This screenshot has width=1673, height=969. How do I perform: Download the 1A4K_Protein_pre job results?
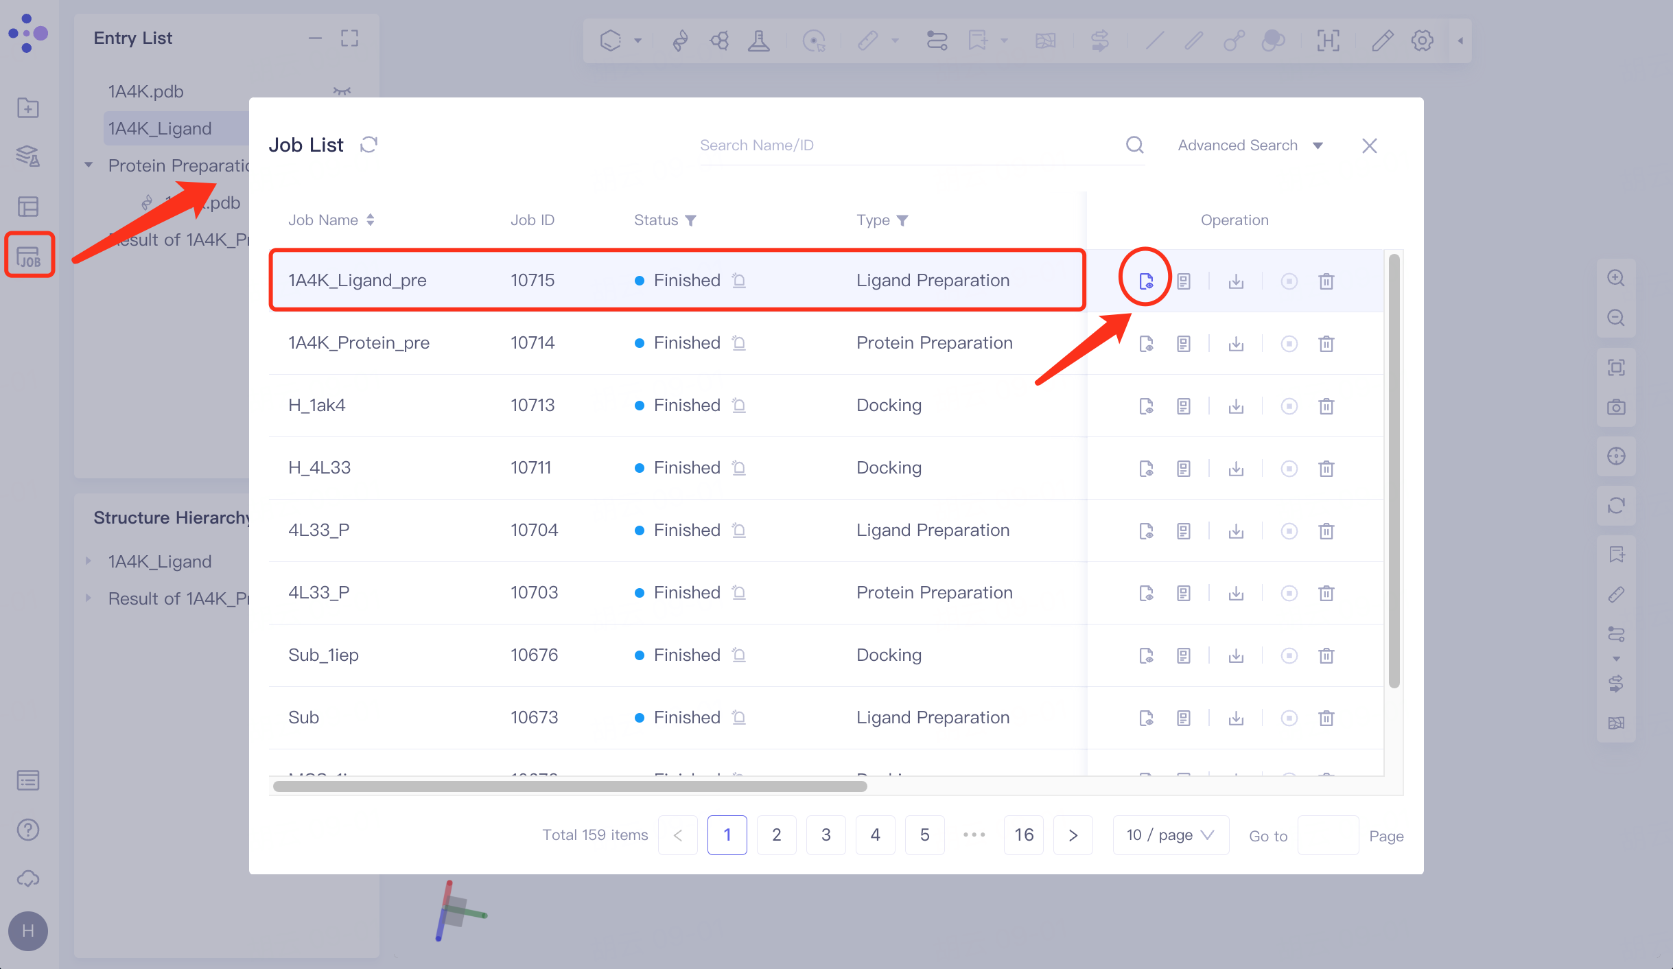1235,343
